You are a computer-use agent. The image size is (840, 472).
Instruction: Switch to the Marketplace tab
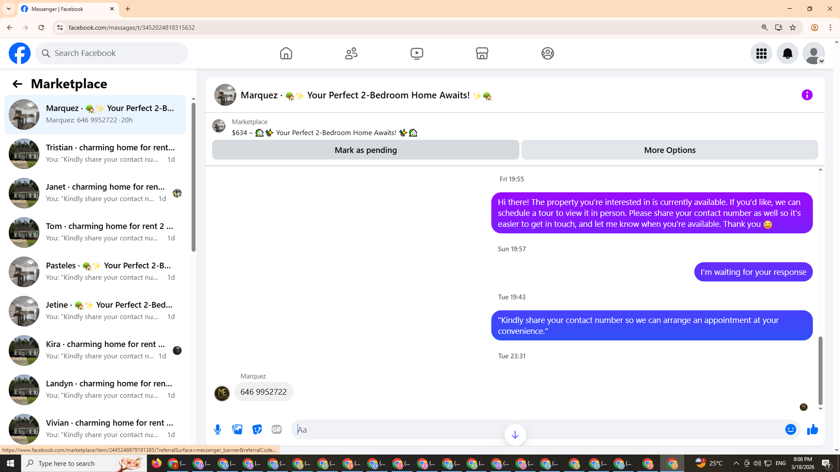[482, 53]
